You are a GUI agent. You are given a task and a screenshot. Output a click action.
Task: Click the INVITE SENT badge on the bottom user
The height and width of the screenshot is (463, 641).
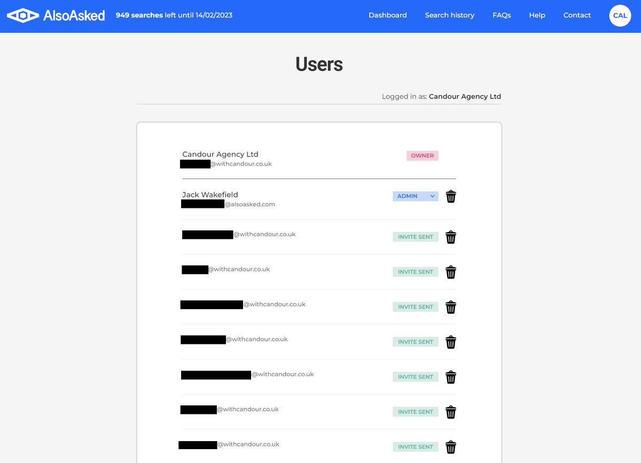point(415,446)
